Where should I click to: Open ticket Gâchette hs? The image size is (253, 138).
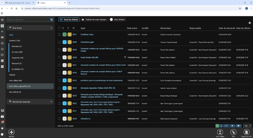[86, 119]
